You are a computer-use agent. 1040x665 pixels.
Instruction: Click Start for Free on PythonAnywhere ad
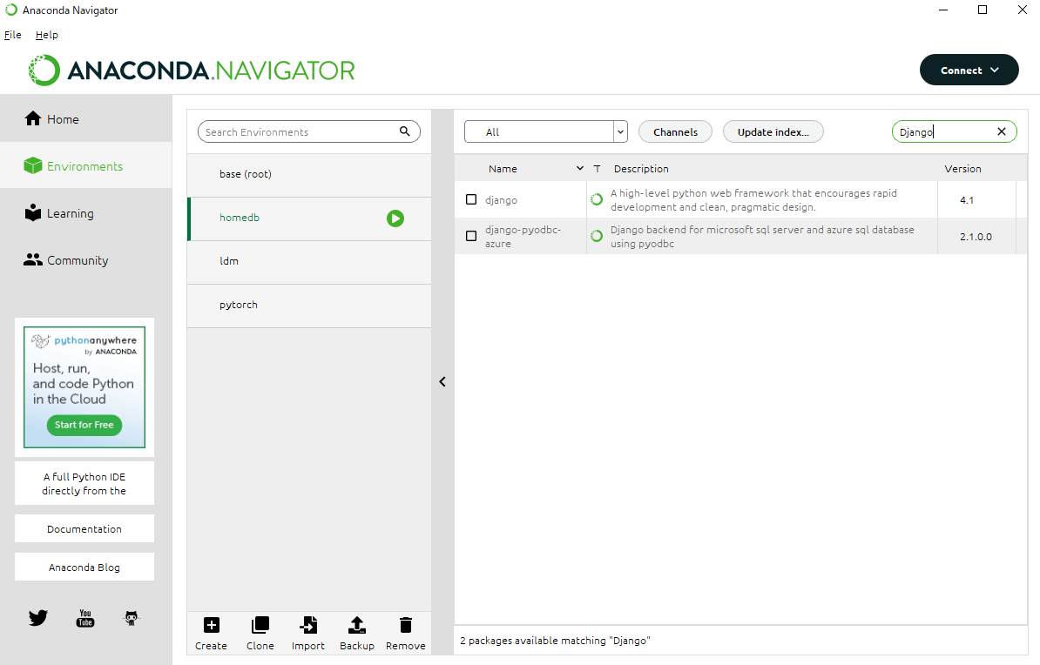coord(84,425)
